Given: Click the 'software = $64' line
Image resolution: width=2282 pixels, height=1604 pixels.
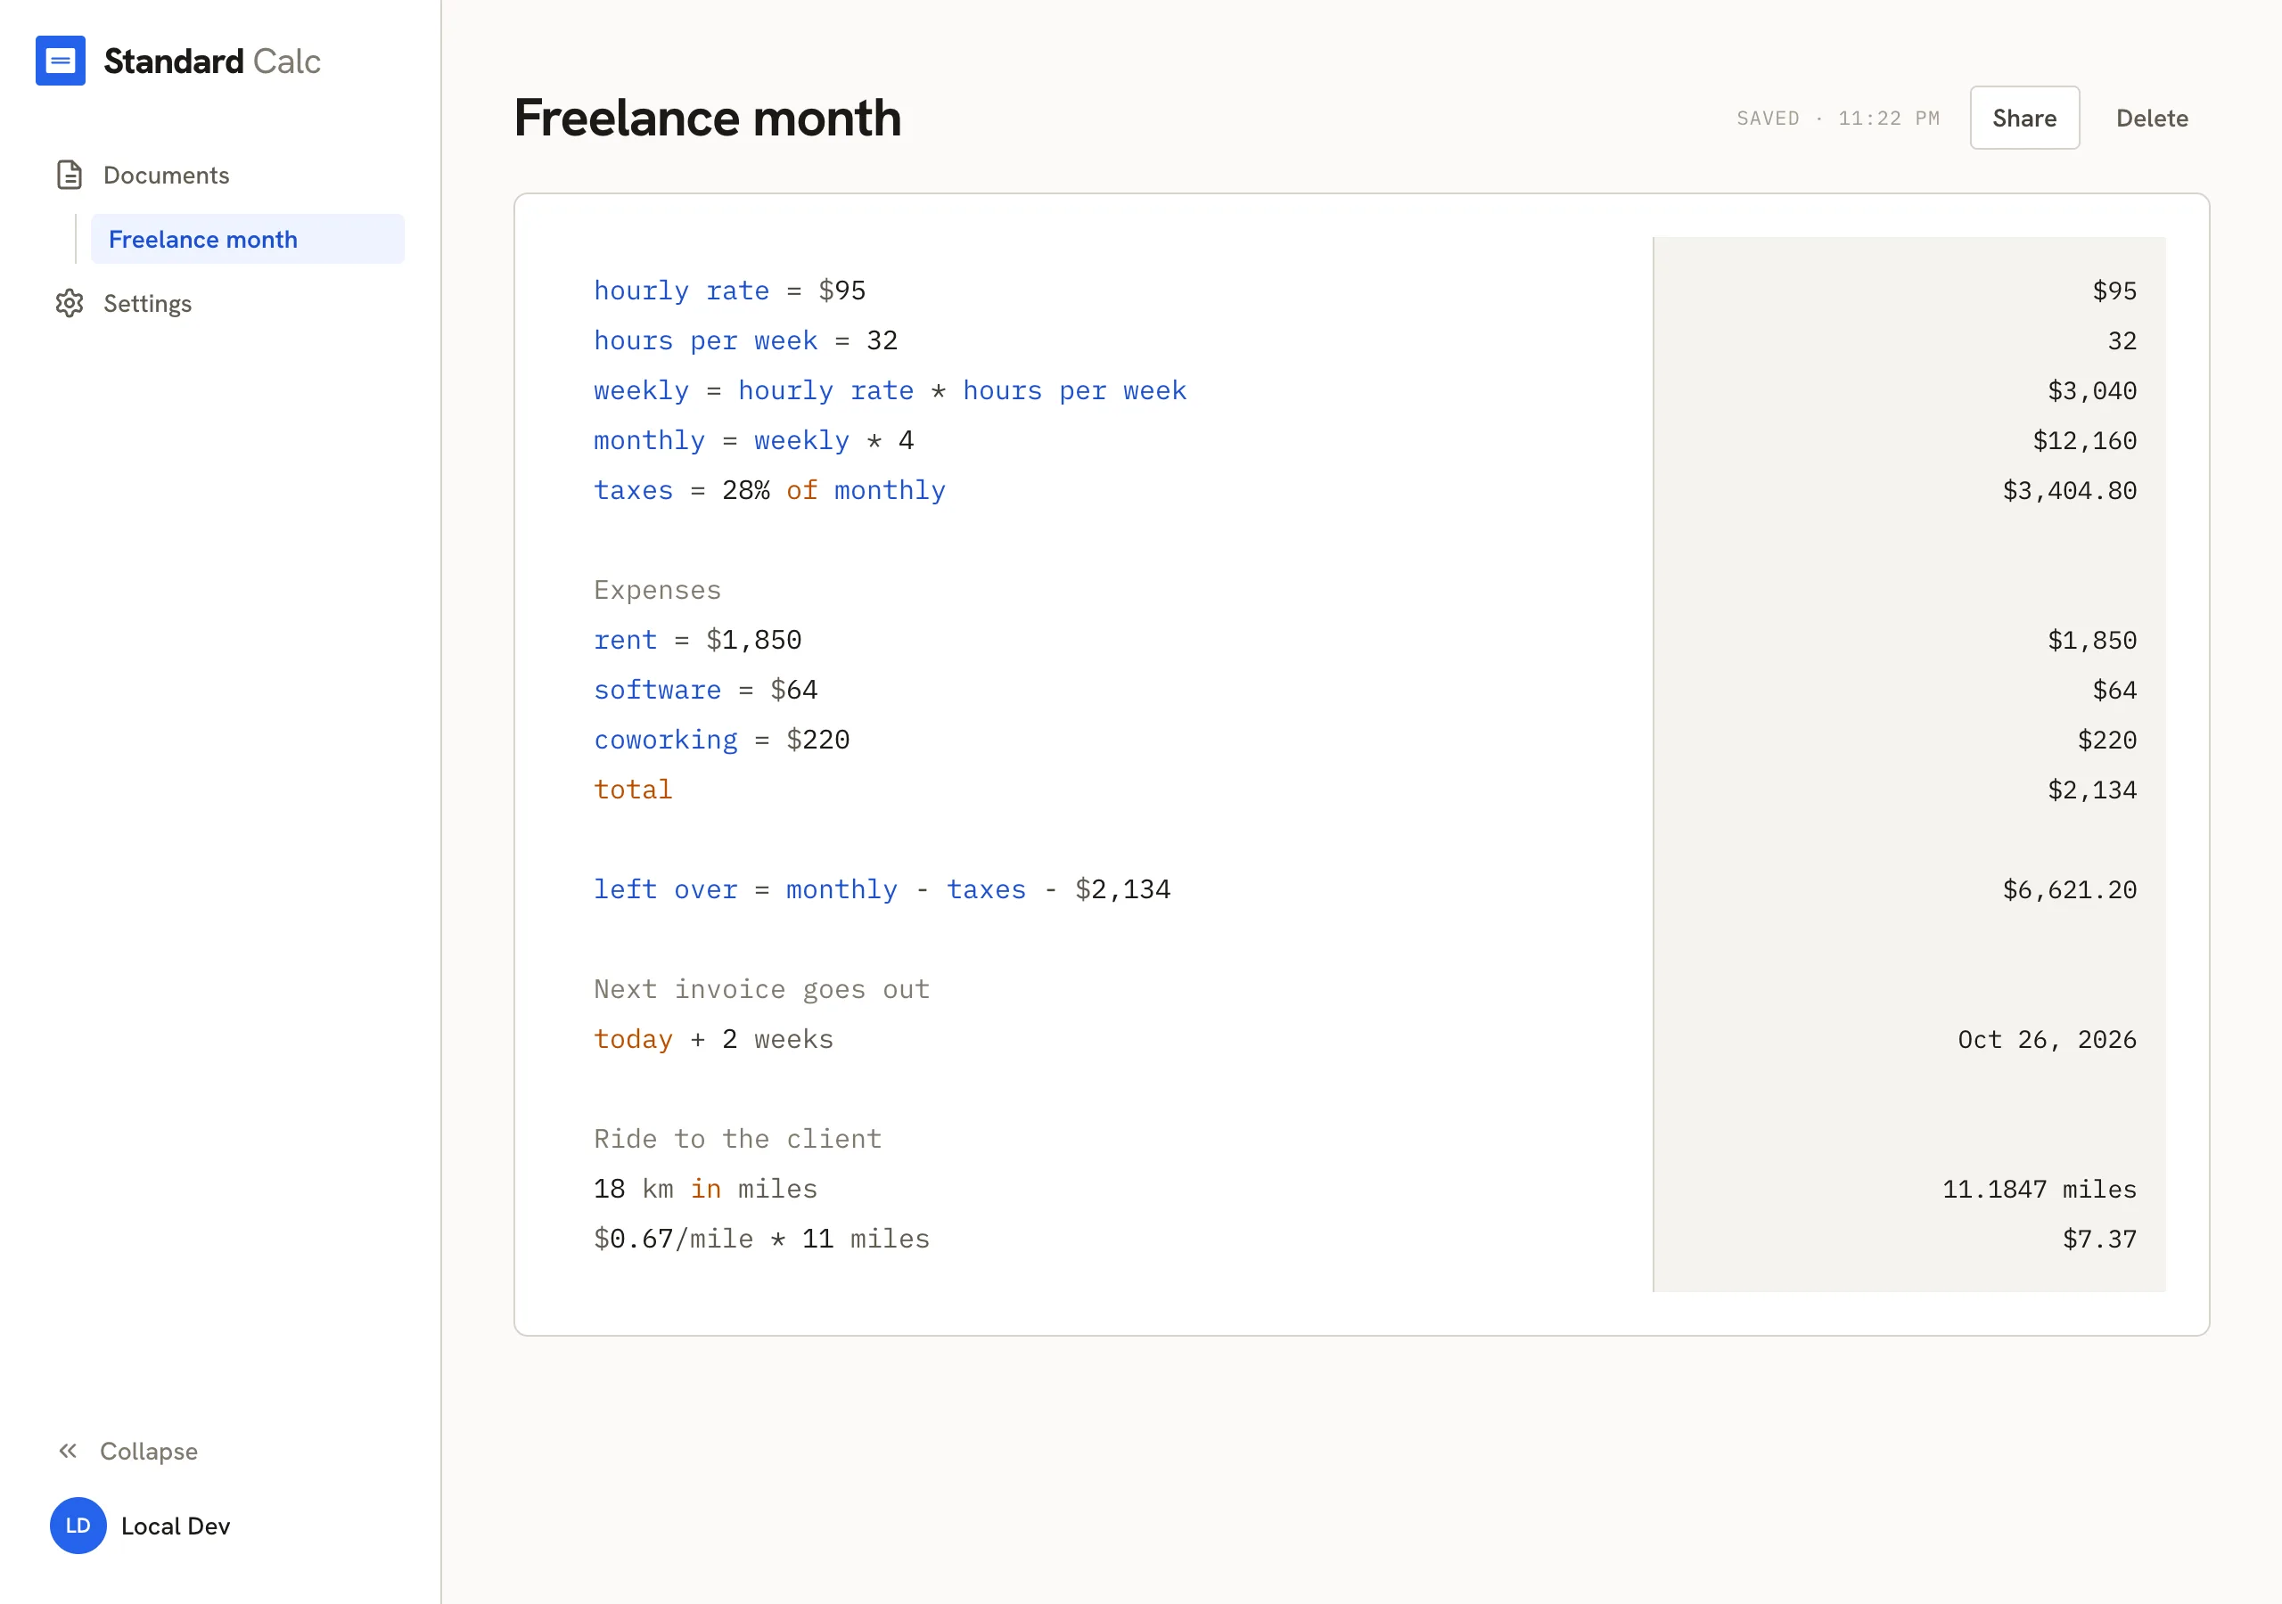Looking at the screenshot, I should pyautogui.click(x=706, y=690).
